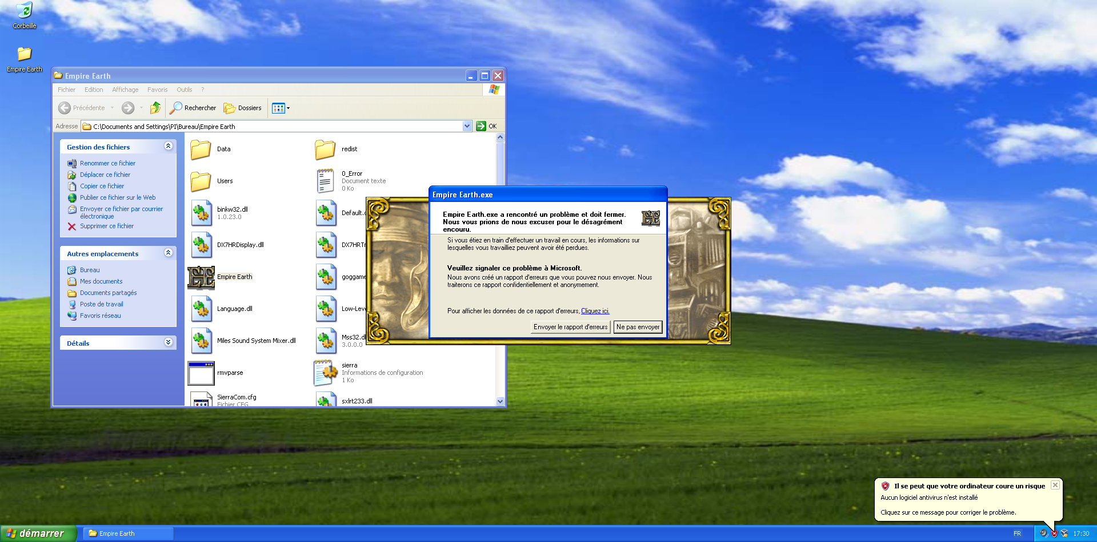Screen dimensions: 1097x542
Task: Open the Empire Earth desktop shortcut
Action: (x=23, y=55)
